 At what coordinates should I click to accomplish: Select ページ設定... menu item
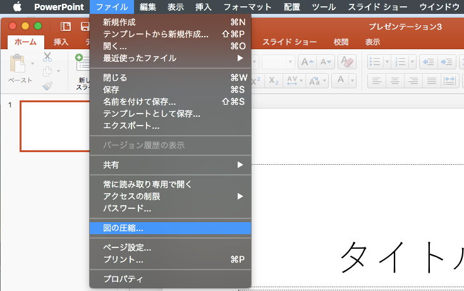[170, 247]
